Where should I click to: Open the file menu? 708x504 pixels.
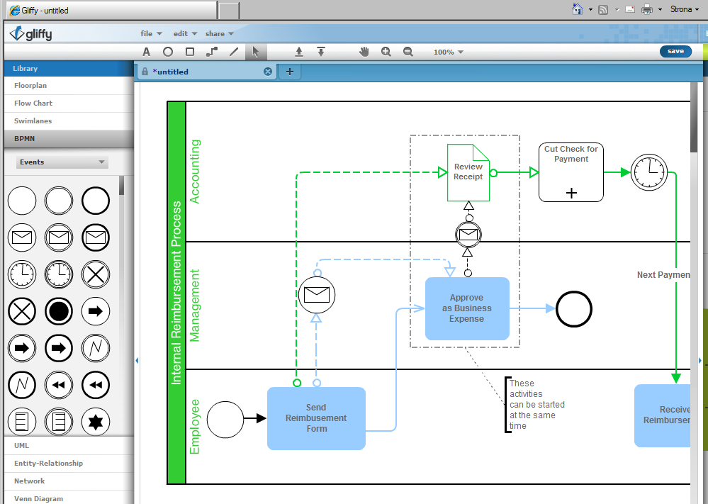(151, 34)
